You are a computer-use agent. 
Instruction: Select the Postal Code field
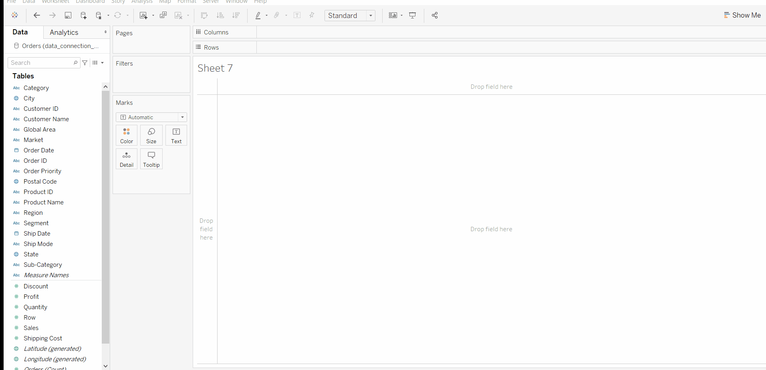[x=40, y=182]
